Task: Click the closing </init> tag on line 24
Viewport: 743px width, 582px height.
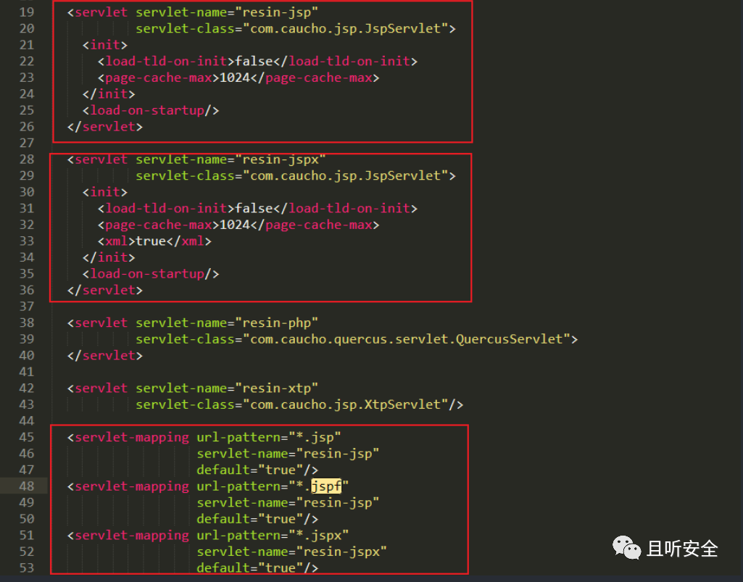Action: (x=109, y=93)
